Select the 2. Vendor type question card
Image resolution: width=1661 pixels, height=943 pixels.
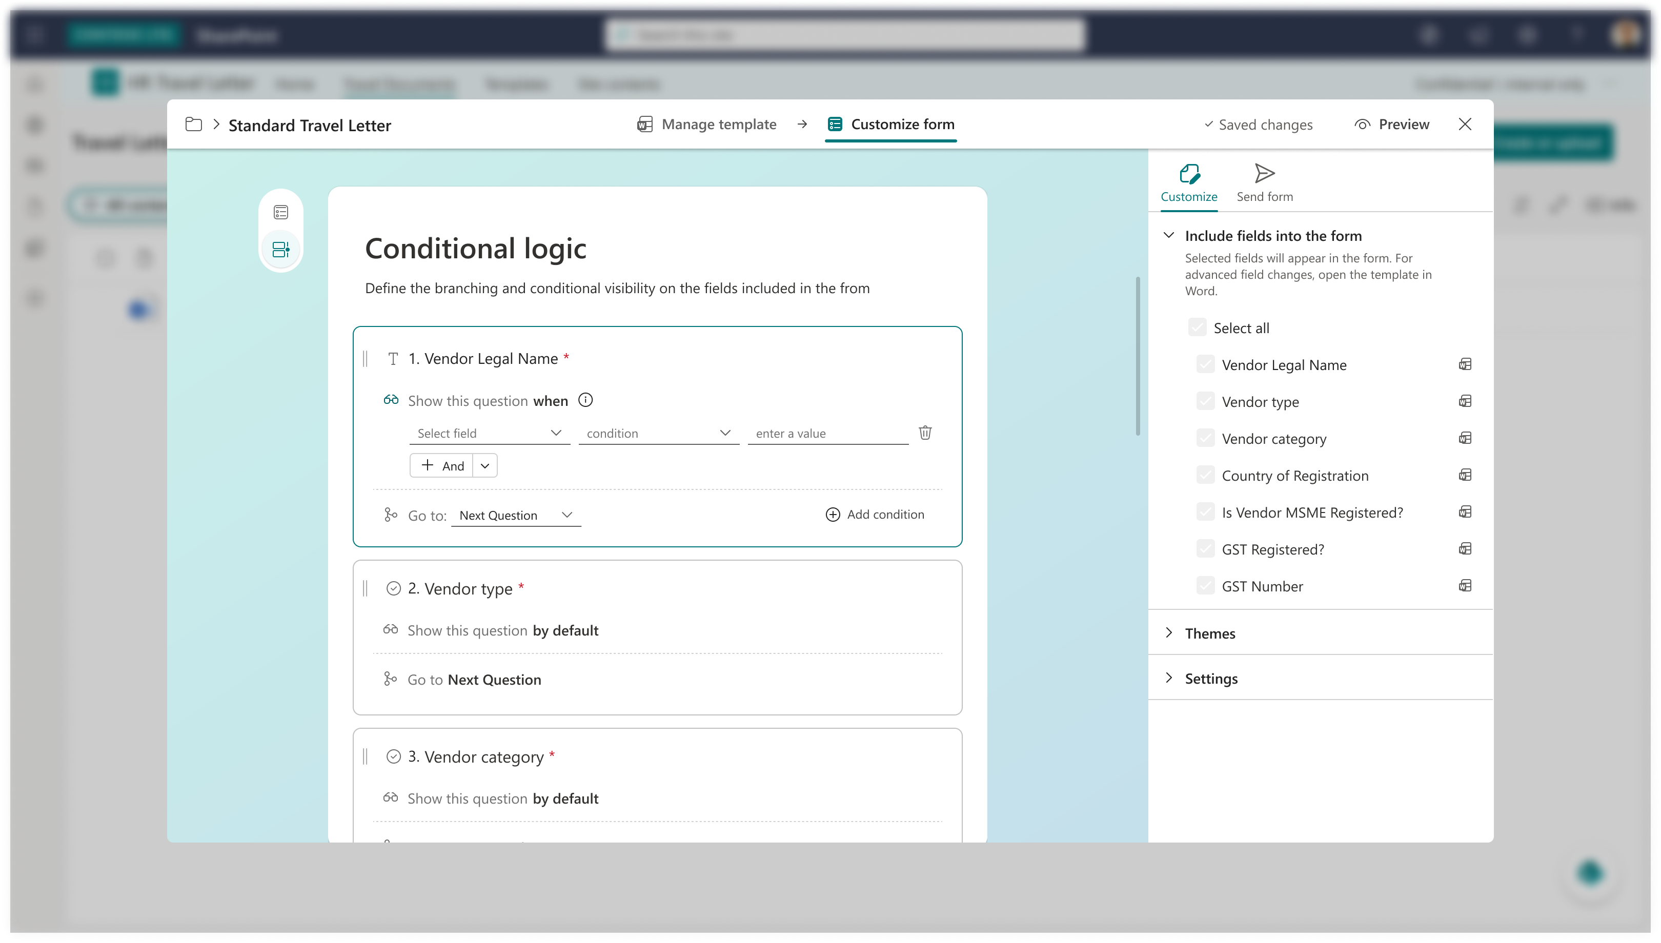(658, 638)
